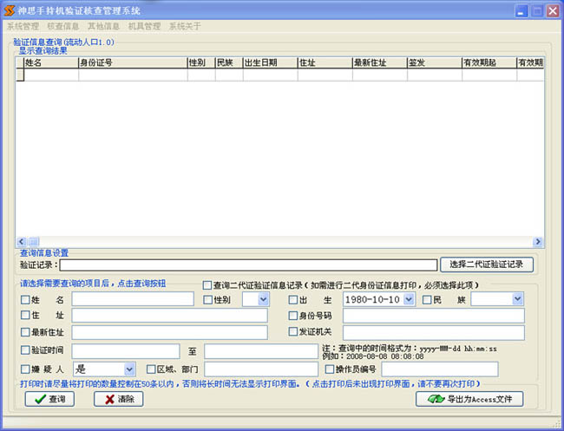Image resolution: width=564 pixels, height=431 pixels.
Task: Click the 有效期起 column header
Action: [489, 62]
